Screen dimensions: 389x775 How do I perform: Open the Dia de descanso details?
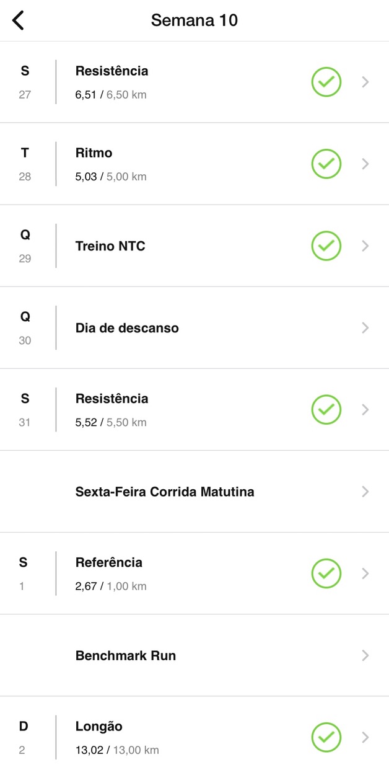click(127, 328)
